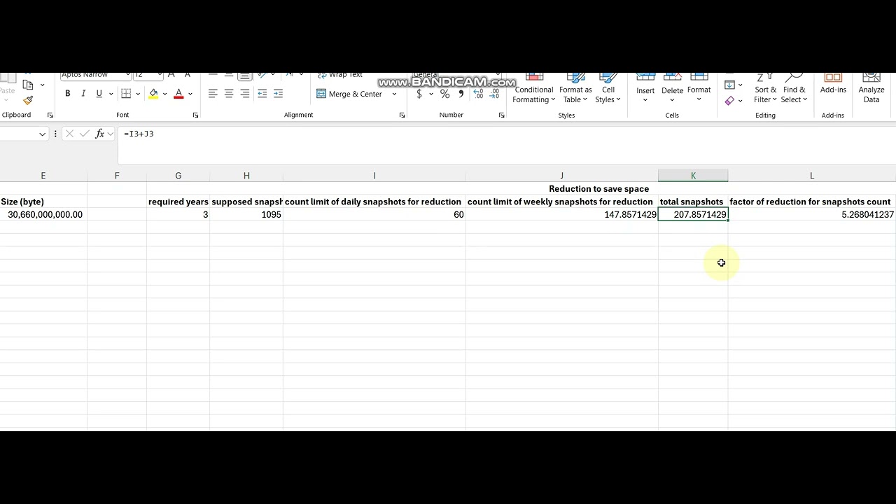Viewport: 896px width, 504px height.
Task: Click cell with value 60
Action: tap(374, 215)
